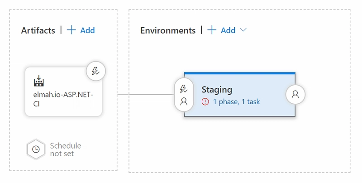Open the continuous deployment trigger on artifact
This screenshot has height=183, width=362.
coord(96,71)
